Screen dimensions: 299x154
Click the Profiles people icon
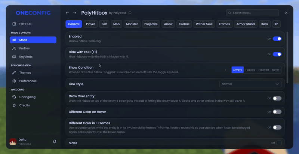pyautogui.click(x=14, y=49)
